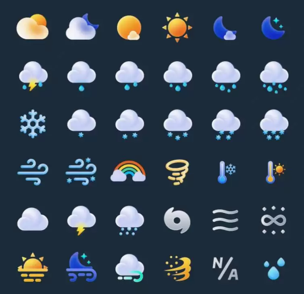Select the hot thermometer with sun
304x294 pixels.
tap(275, 172)
